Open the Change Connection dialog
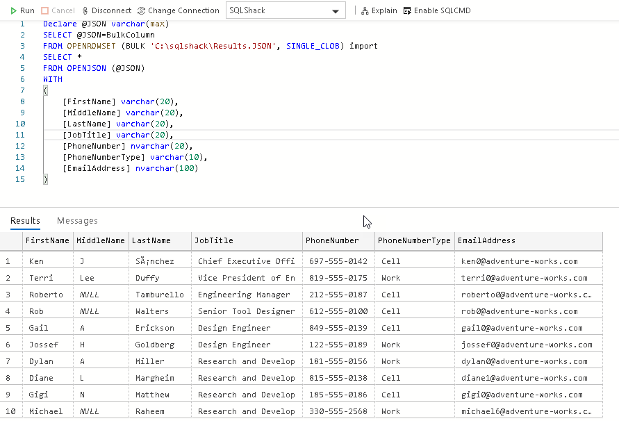The width and height of the screenshot is (619, 421). click(x=141, y=10)
